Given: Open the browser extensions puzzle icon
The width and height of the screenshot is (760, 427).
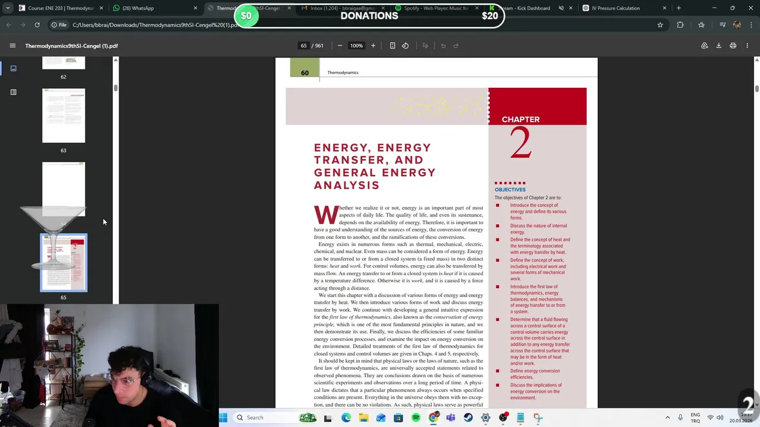Looking at the screenshot, I should coord(680,25).
